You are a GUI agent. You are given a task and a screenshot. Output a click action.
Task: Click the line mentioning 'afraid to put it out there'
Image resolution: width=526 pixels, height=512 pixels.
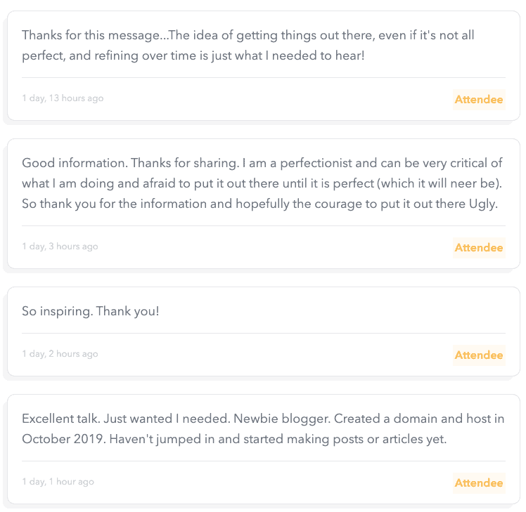click(x=262, y=183)
